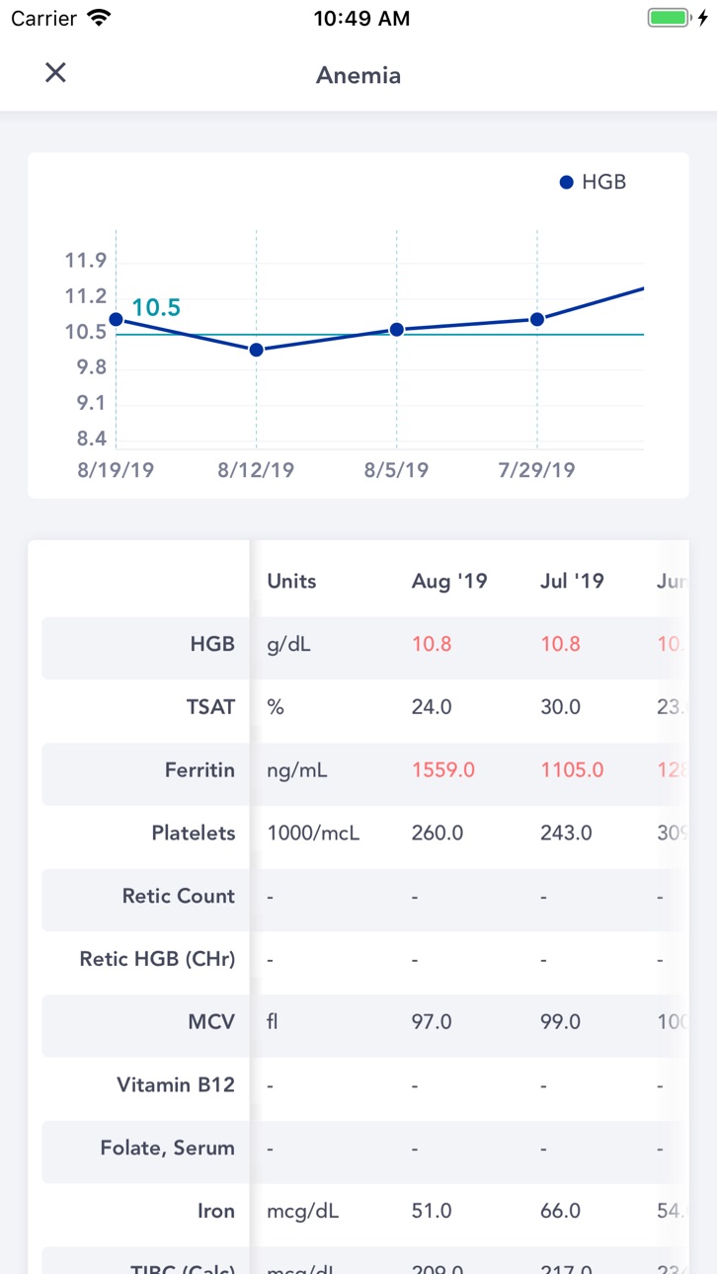
Task: Select the TSAT row label
Action: (210, 707)
